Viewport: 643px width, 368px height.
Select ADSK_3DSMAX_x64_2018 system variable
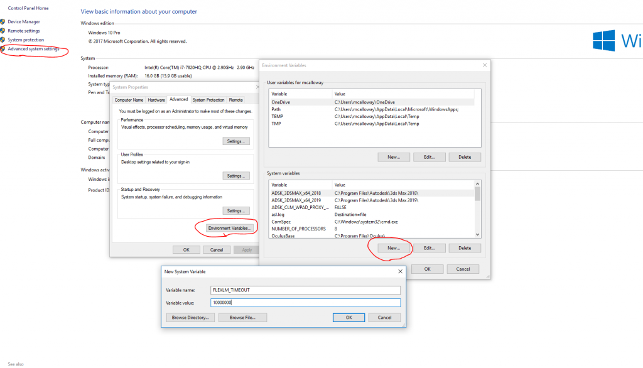coord(372,193)
